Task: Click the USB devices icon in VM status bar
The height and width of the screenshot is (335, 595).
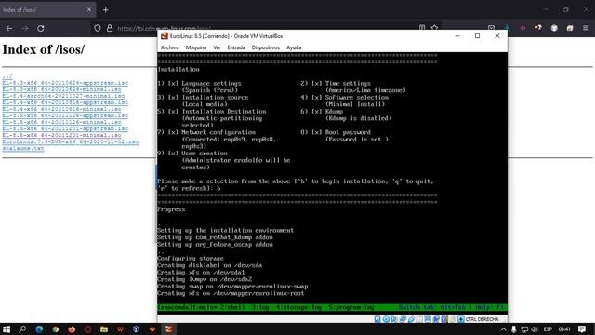Action: coord(411,319)
